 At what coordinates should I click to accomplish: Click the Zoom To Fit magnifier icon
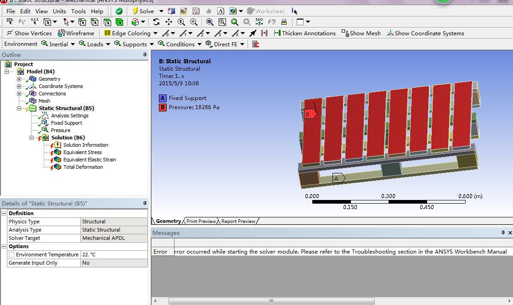pyautogui.click(x=210, y=22)
